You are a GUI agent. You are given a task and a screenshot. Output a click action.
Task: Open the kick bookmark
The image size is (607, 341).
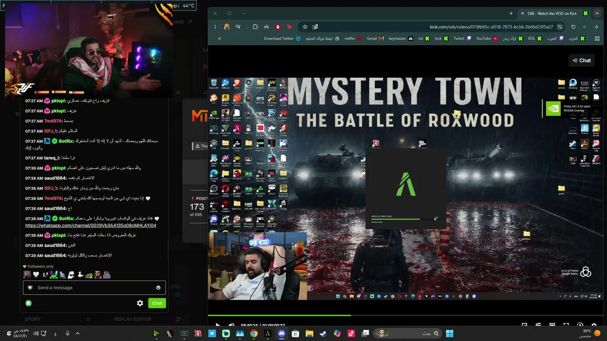441,38
